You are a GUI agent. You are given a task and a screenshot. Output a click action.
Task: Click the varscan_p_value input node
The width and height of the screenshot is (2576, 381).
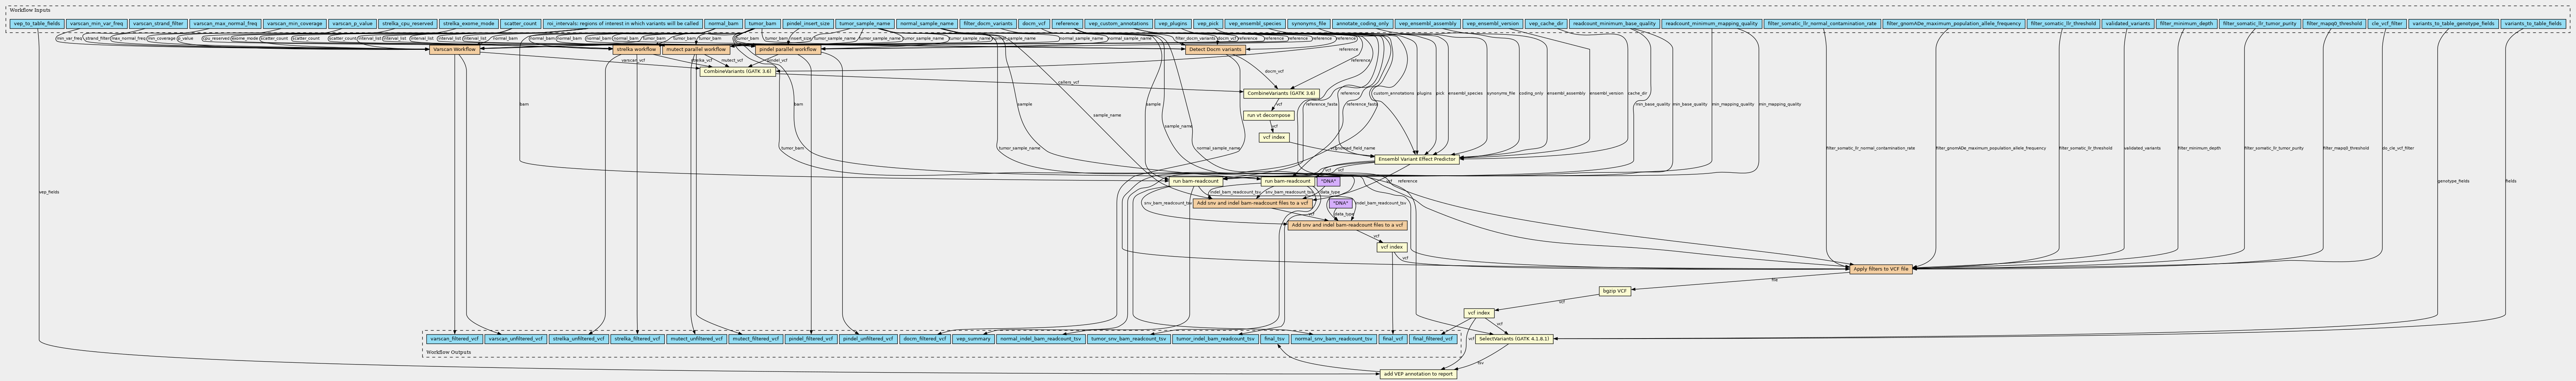352,23
